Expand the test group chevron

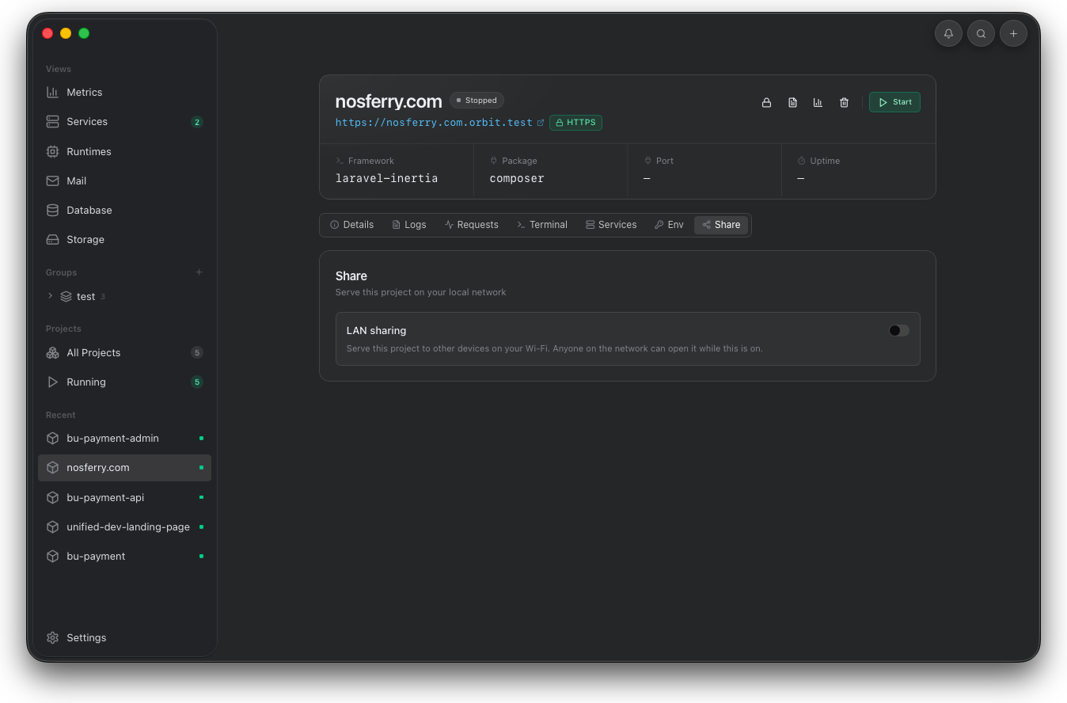pyautogui.click(x=51, y=296)
